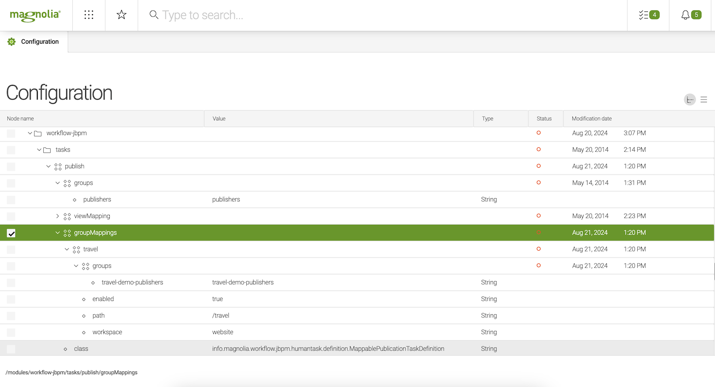
Task: Click publishers property icon
Action: coord(75,200)
